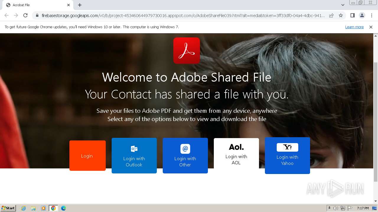Click the Aol. logo
Image resolution: width=378 pixels, height=212 pixels.
(x=236, y=147)
